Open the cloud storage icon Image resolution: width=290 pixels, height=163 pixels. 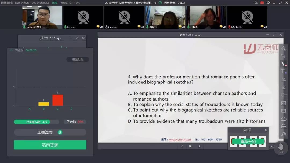[284, 119]
